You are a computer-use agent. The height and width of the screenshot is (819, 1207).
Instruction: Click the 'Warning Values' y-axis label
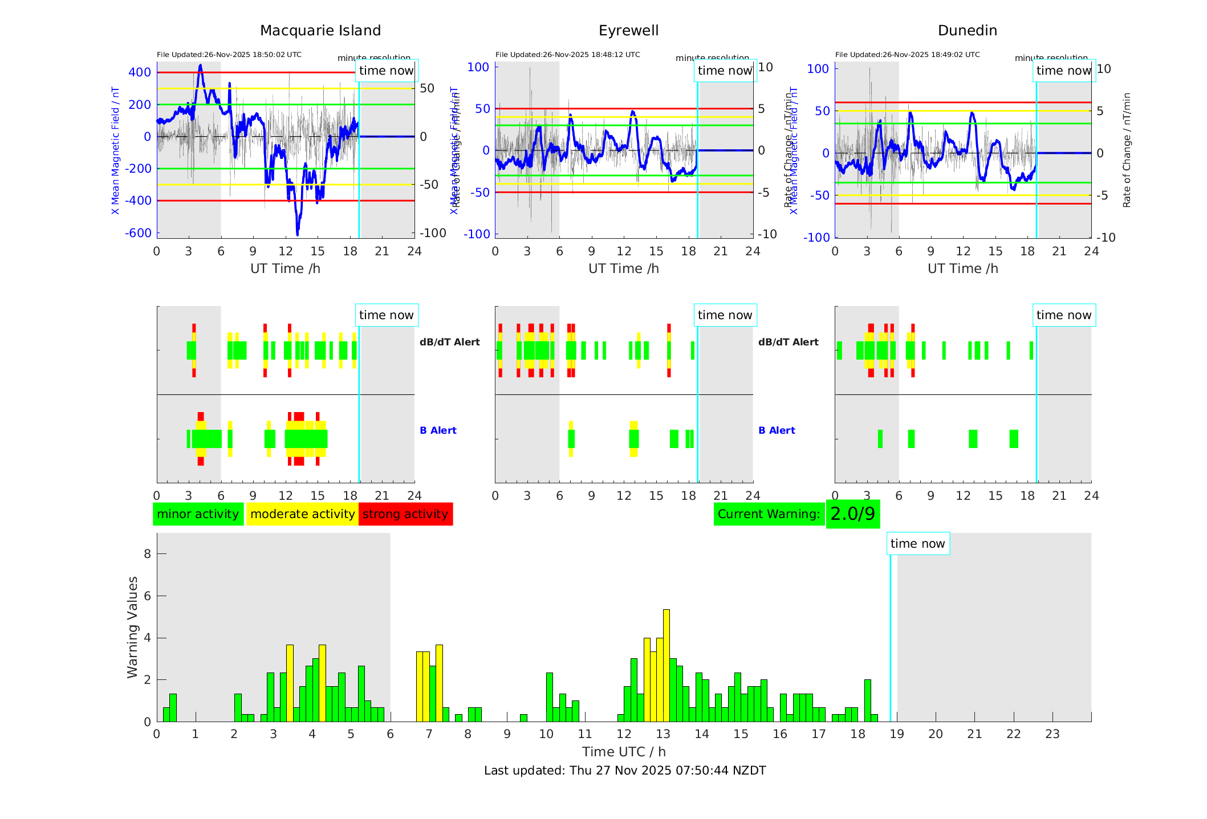(x=132, y=627)
